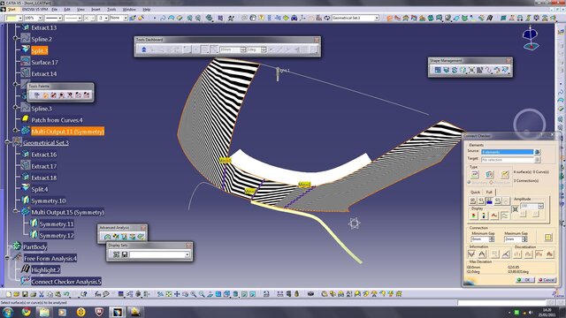Open Chrome from the Windows taskbar
Viewport: 566px width, 318px height.
point(26,312)
